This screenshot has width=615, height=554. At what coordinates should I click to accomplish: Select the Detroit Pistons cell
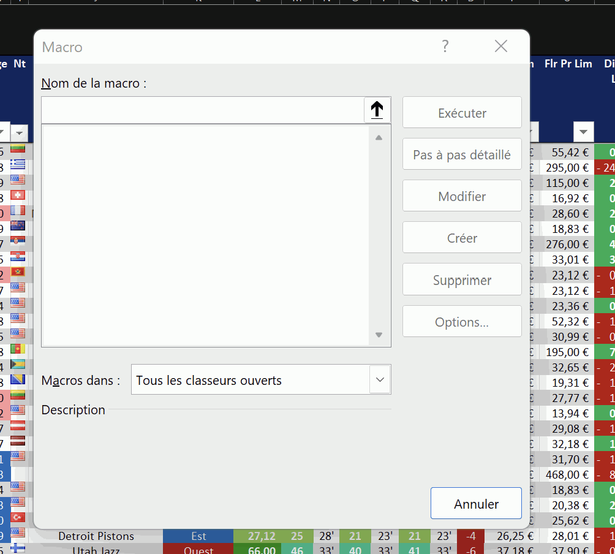pyautogui.click(x=96, y=536)
